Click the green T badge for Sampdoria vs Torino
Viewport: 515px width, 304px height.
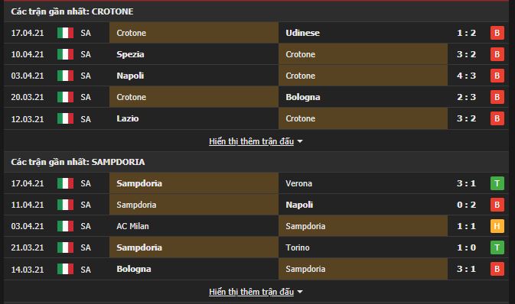click(x=497, y=247)
